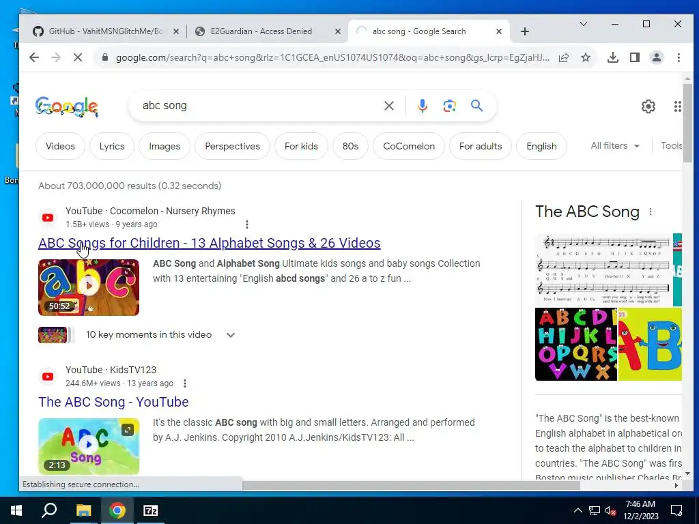This screenshot has width=699, height=524.
Task: Open the colorful alphabet letters image
Action: (x=576, y=344)
